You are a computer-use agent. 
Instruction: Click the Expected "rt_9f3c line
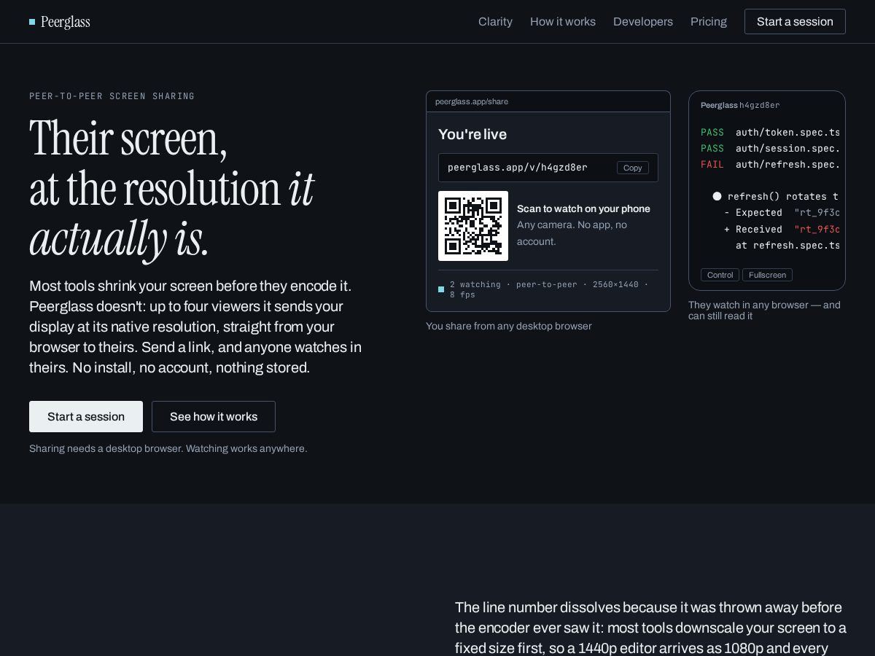point(782,213)
